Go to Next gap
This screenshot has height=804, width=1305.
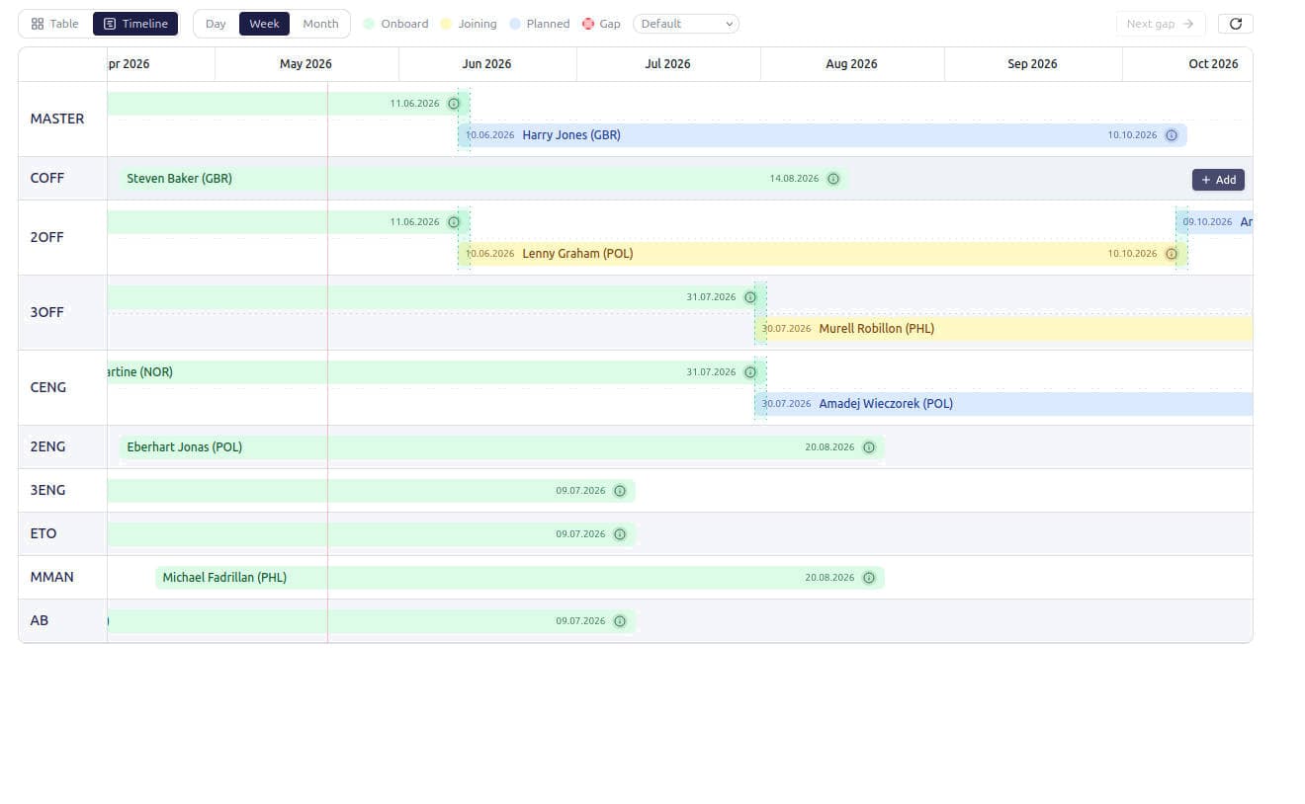pos(1161,24)
